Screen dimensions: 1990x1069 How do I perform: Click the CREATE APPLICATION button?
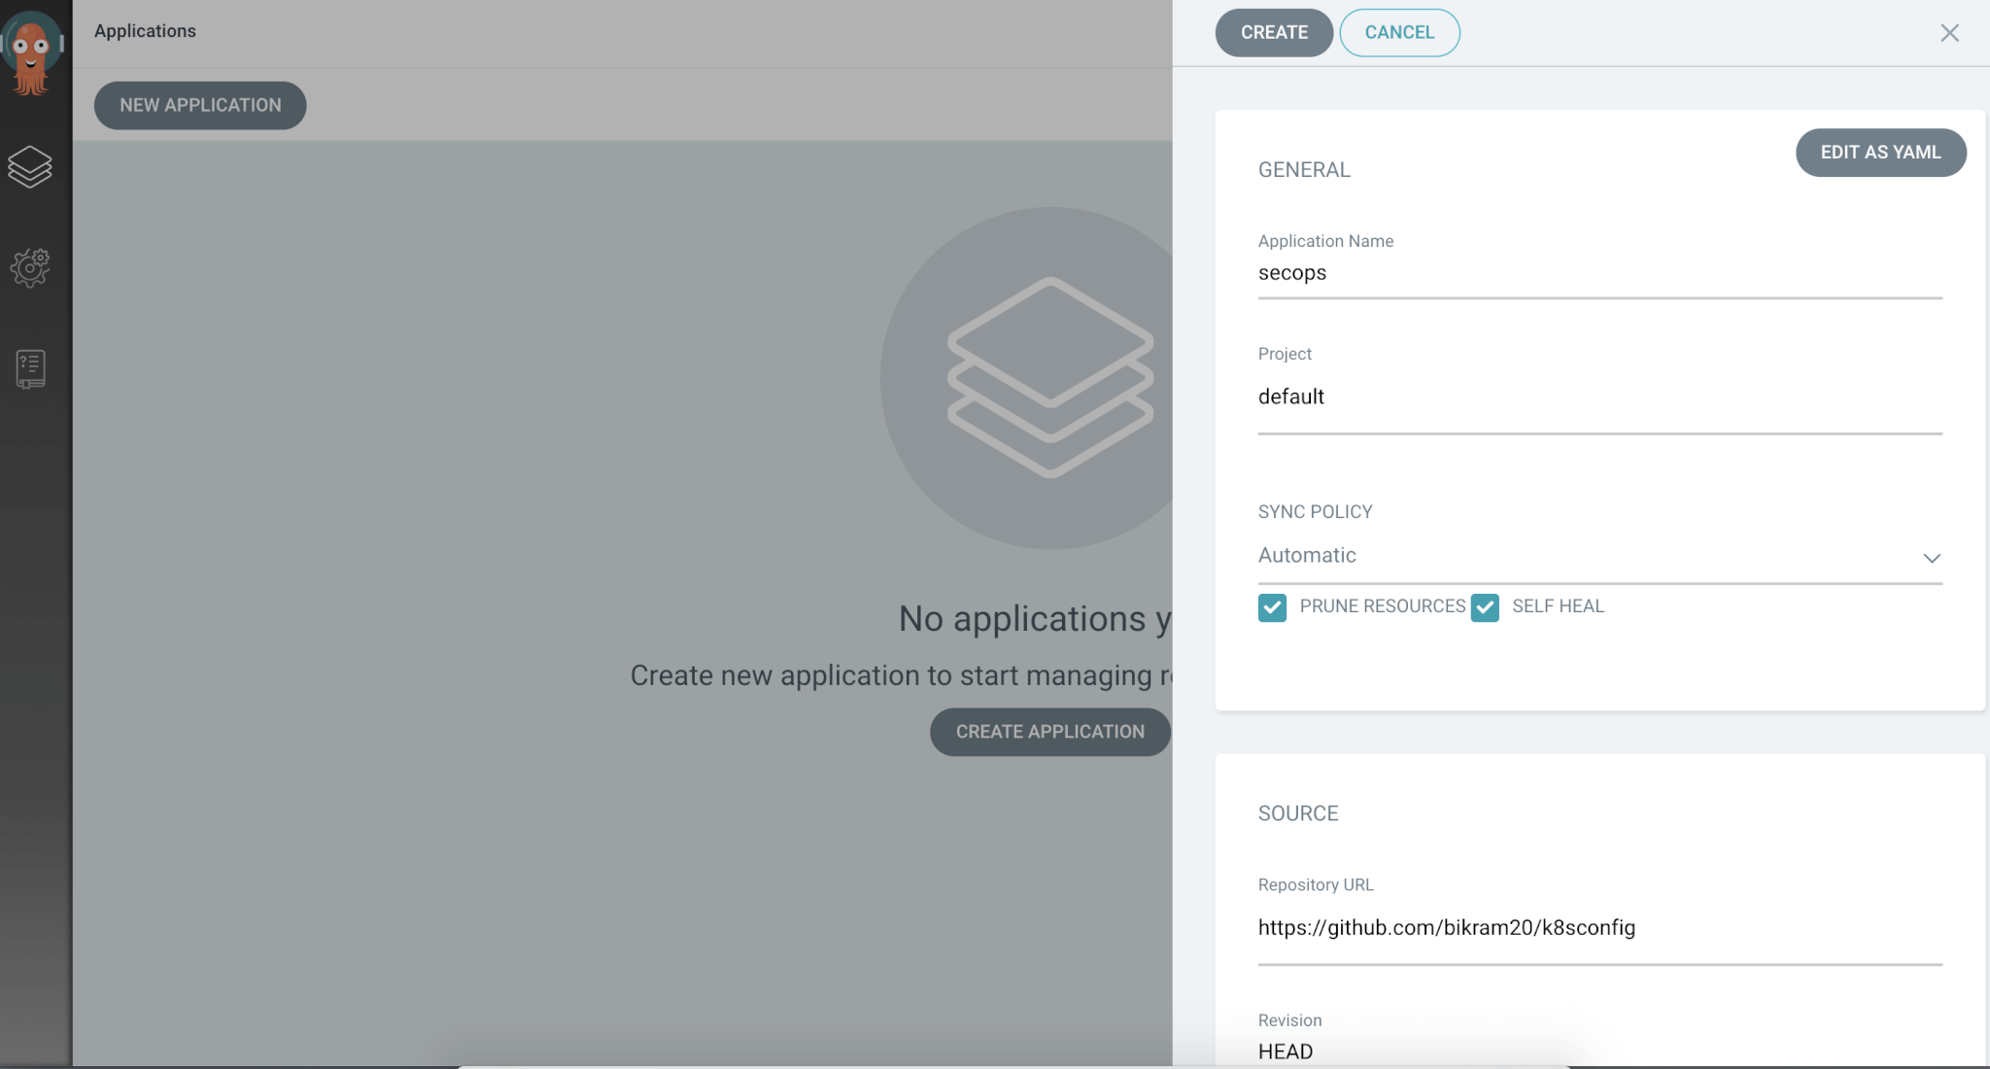(1049, 732)
